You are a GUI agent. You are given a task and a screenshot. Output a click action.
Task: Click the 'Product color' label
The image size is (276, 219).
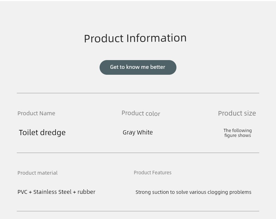tap(141, 114)
